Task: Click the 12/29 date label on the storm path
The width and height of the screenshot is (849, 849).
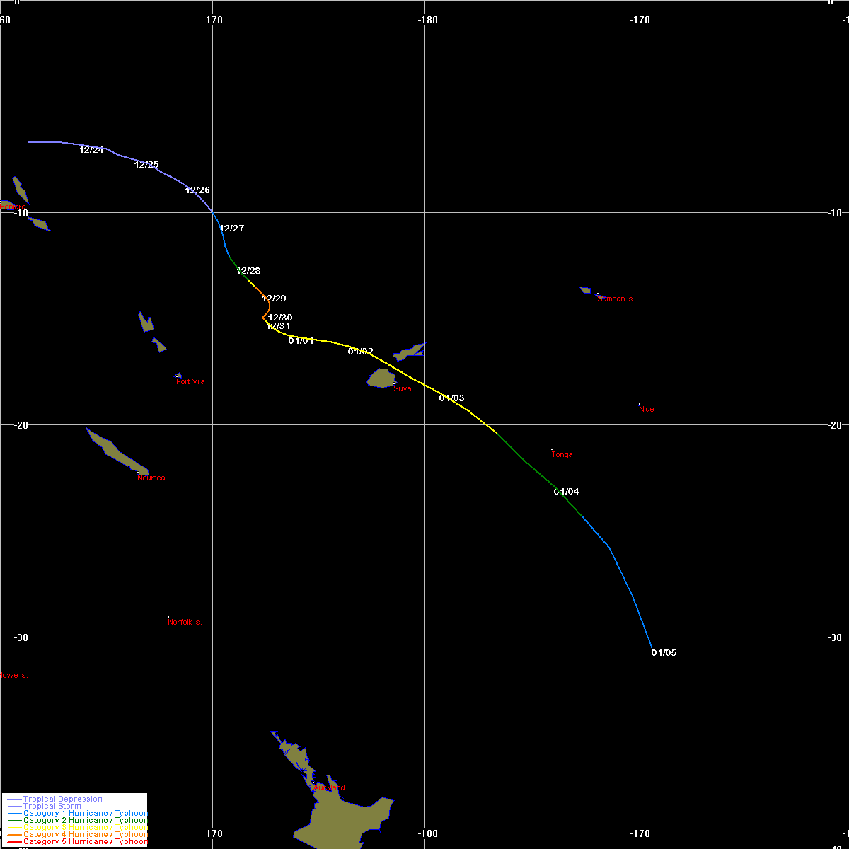Action: [x=274, y=299]
